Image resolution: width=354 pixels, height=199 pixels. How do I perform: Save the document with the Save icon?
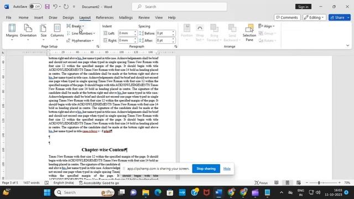47,7
